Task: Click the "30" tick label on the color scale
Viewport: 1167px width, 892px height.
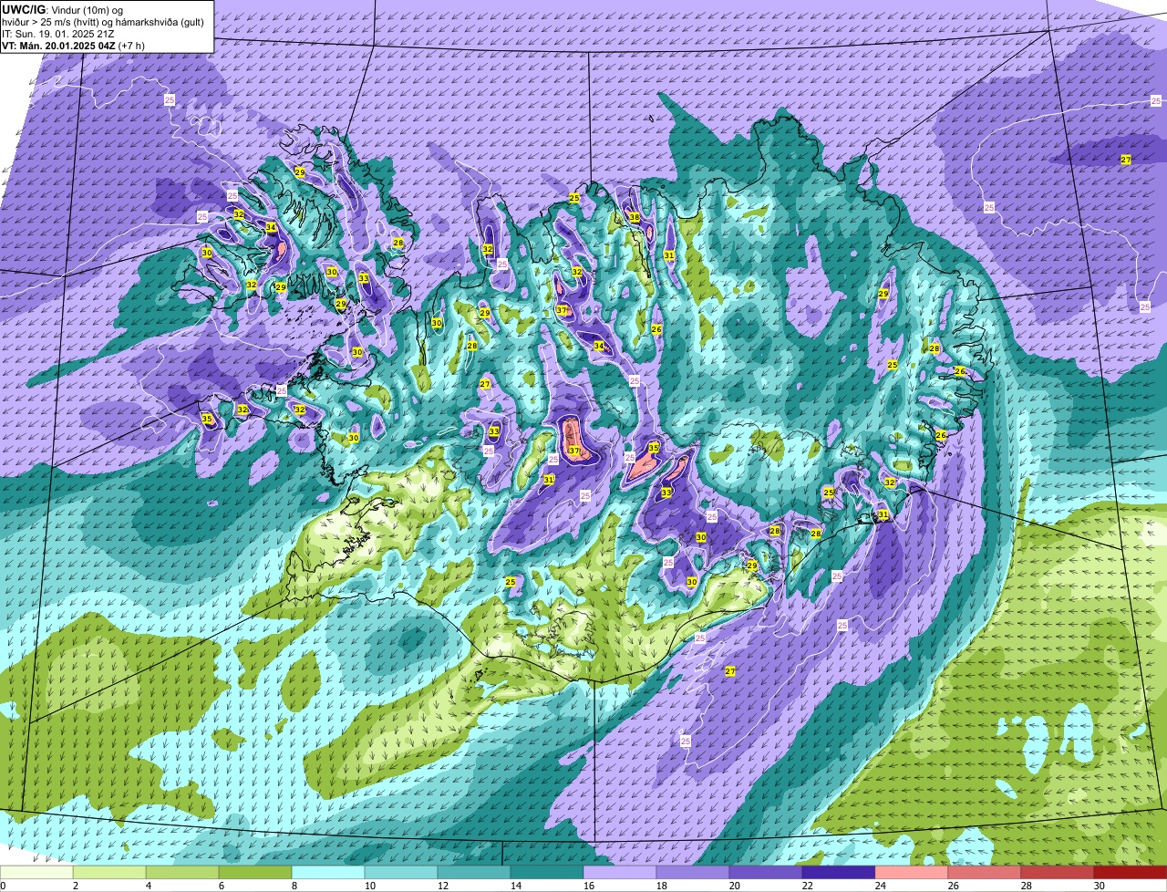Action: click(1100, 886)
